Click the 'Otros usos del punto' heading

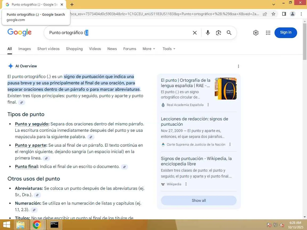tap(34, 179)
